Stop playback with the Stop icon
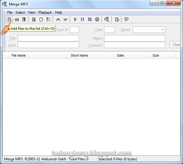Image resolution: width=183 pixels, height=164 pixels. pyautogui.click(x=90, y=19)
